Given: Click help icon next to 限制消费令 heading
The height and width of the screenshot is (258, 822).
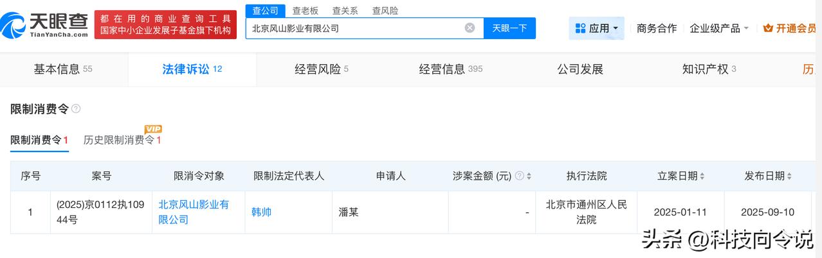Looking at the screenshot, I should (x=76, y=109).
